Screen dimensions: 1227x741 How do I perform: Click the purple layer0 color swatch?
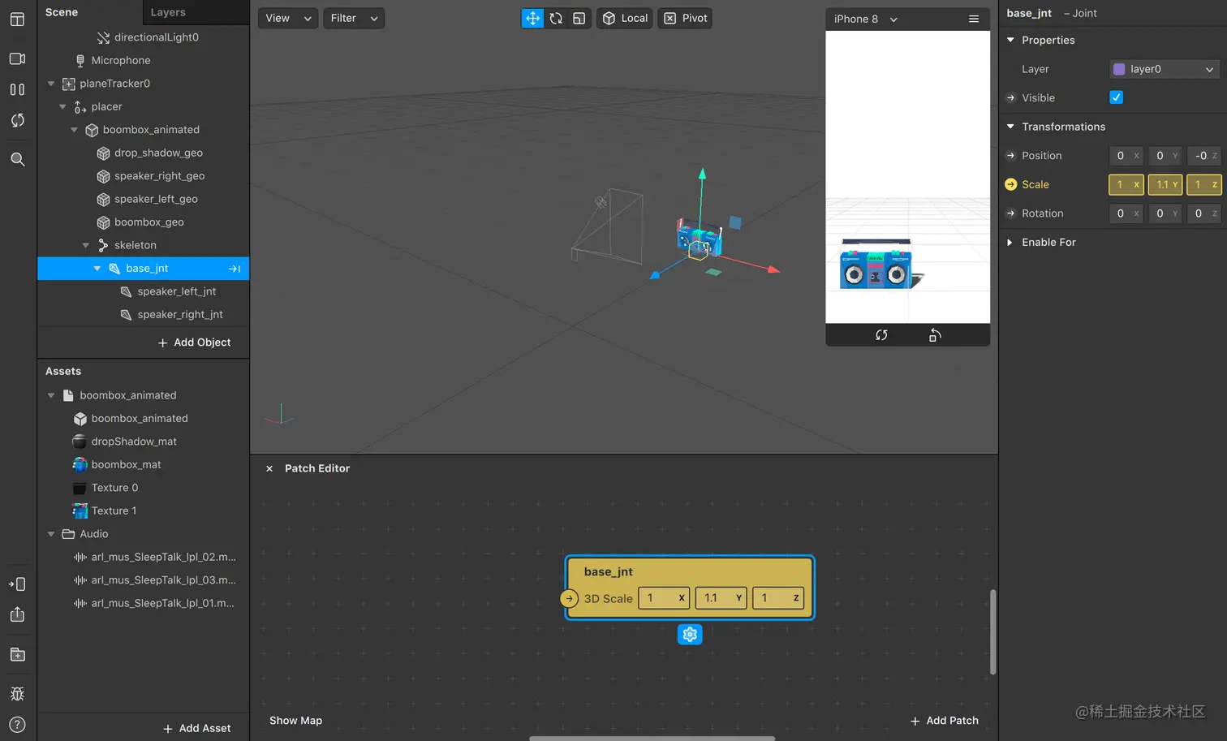[x=1119, y=69]
